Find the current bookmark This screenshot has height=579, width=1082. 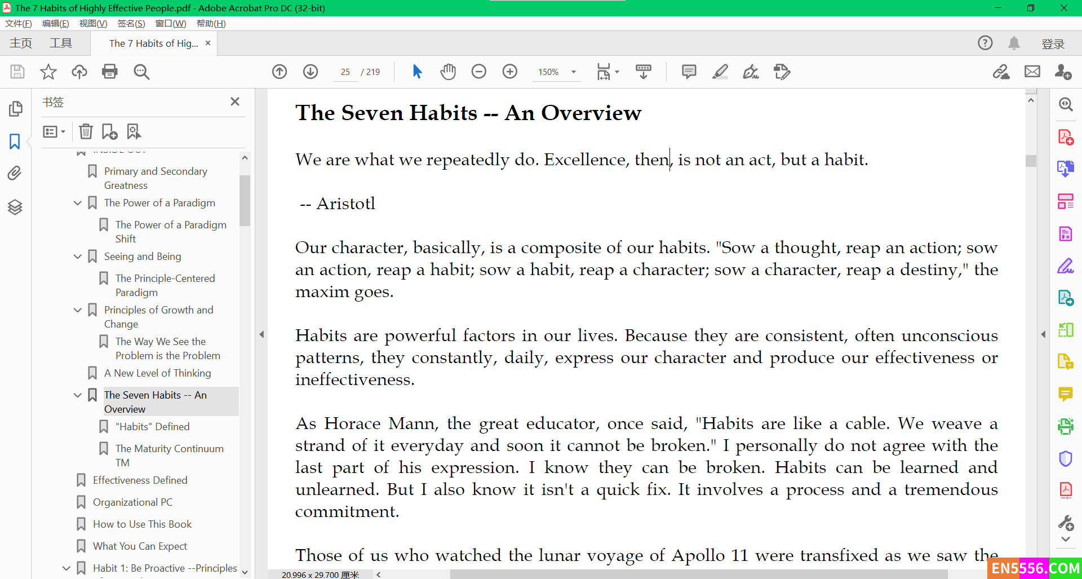pos(134,131)
